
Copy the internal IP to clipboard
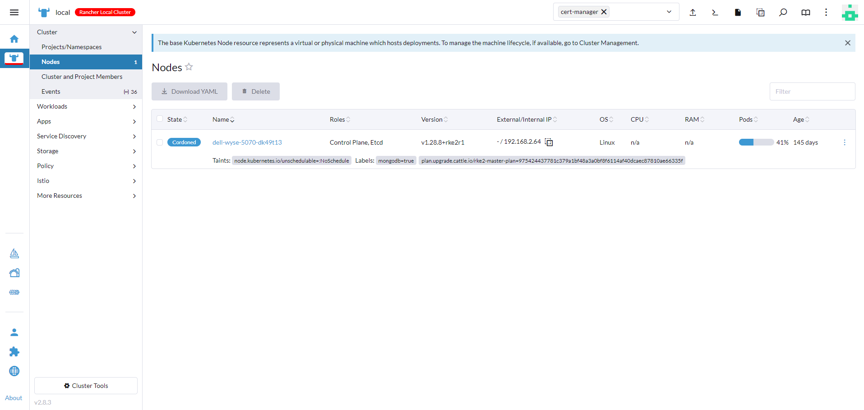[549, 142]
